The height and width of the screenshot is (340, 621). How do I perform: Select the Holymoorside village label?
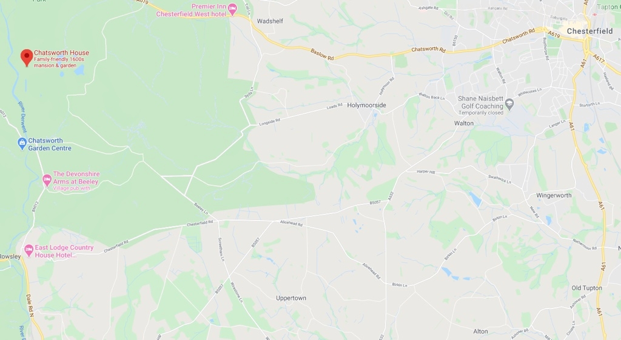(x=366, y=105)
